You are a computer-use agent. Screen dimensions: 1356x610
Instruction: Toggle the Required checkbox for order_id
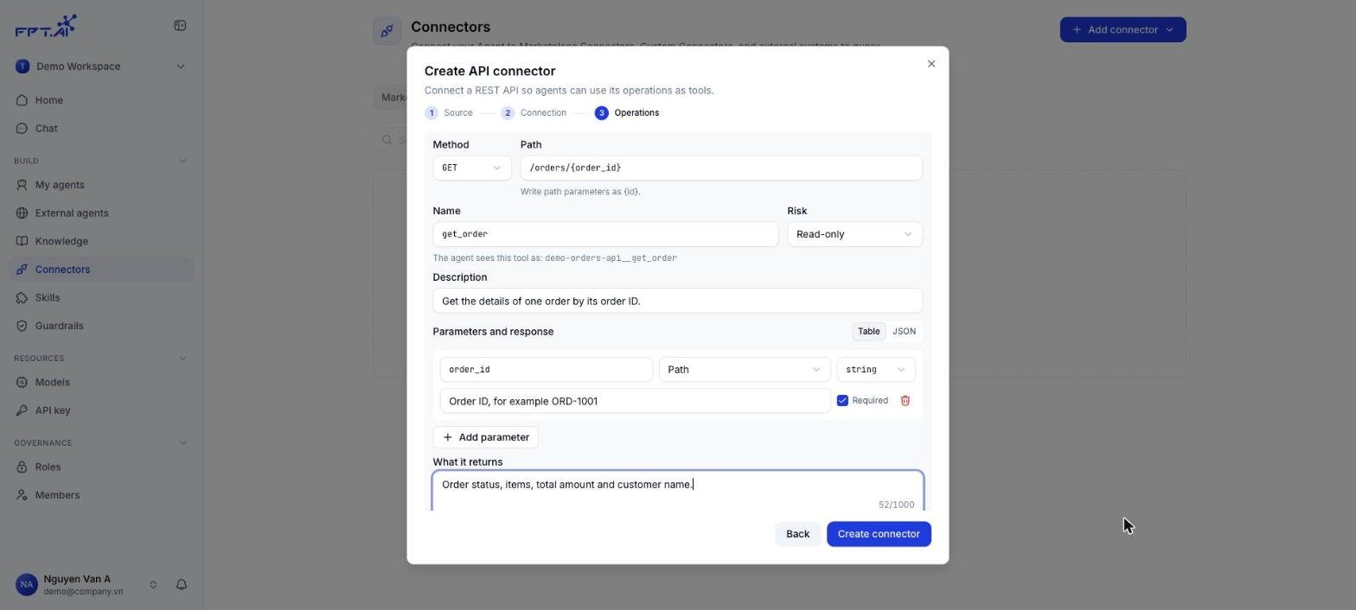click(x=842, y=401)
